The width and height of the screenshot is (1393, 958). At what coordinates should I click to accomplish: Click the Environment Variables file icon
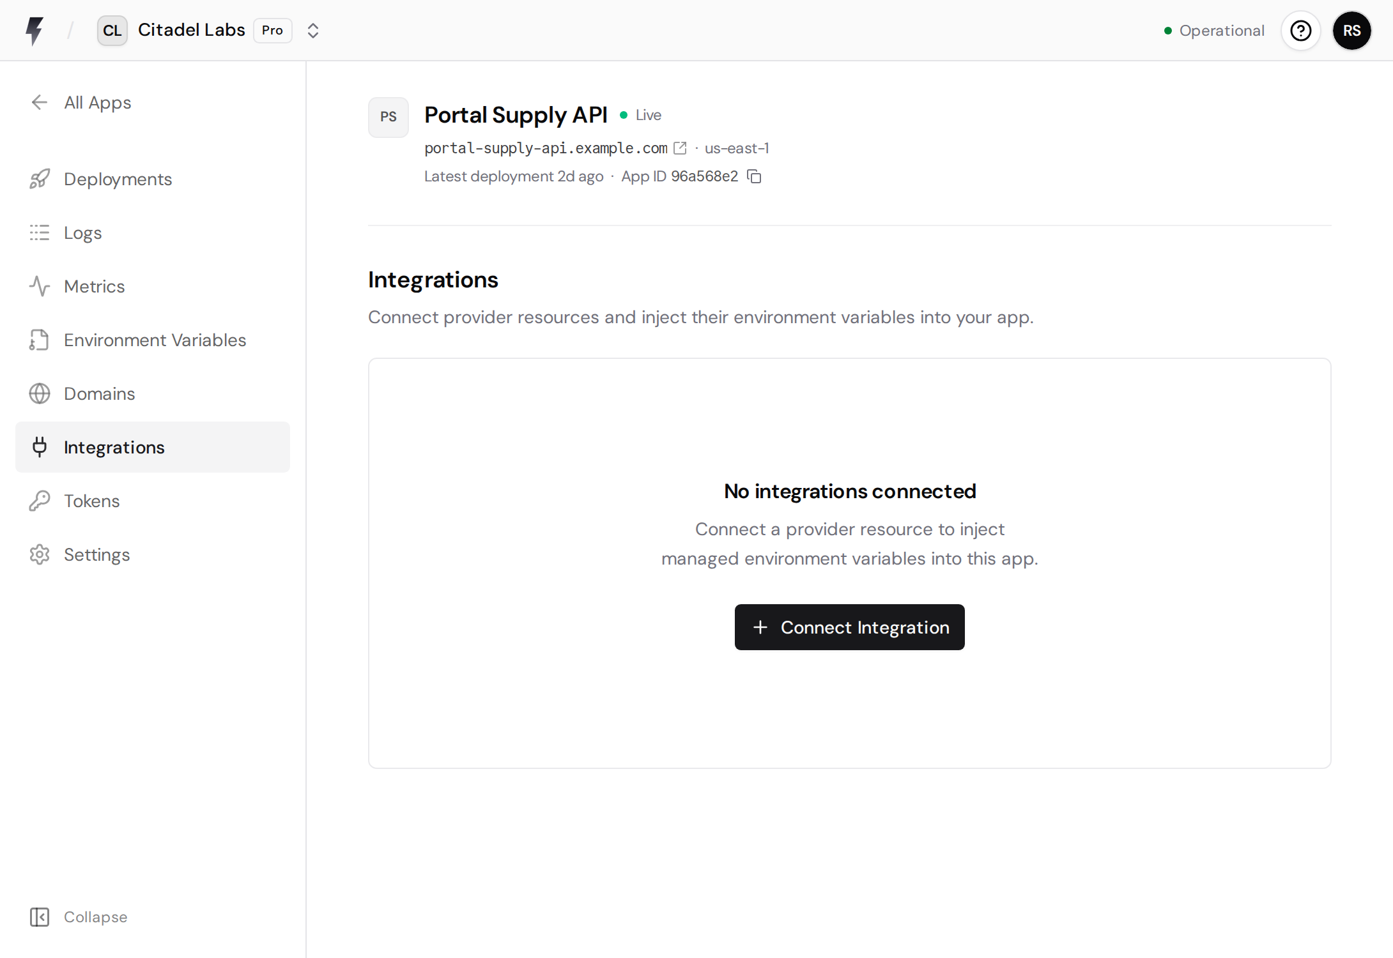[40, 340]
